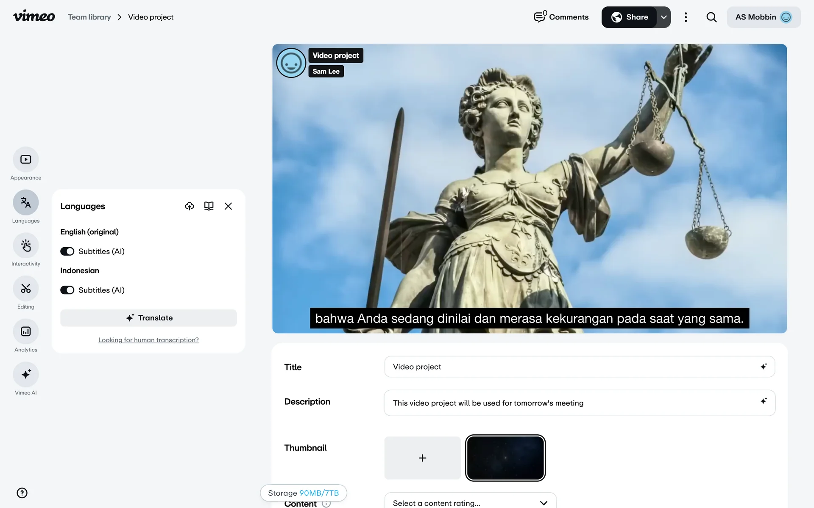This screenshot has height=508, width=814.
Task: Follow the human transcription link
Action: click(x=148, y=340)
